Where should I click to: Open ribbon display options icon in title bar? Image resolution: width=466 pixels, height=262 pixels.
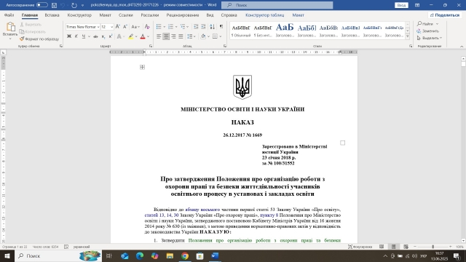417,5
